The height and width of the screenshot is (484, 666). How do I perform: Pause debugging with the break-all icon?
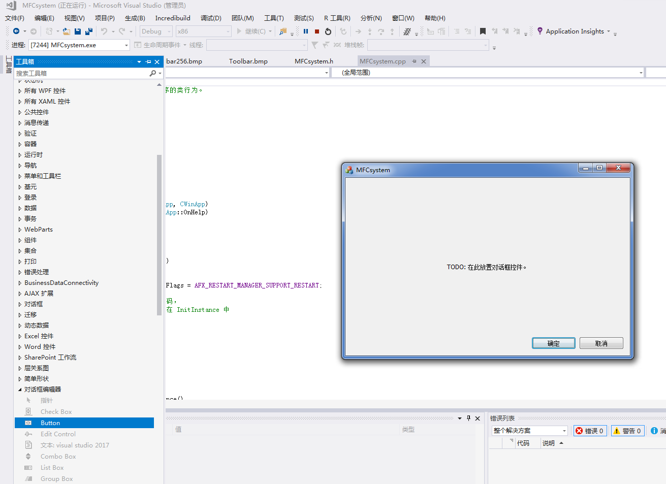tap(306, 31)
